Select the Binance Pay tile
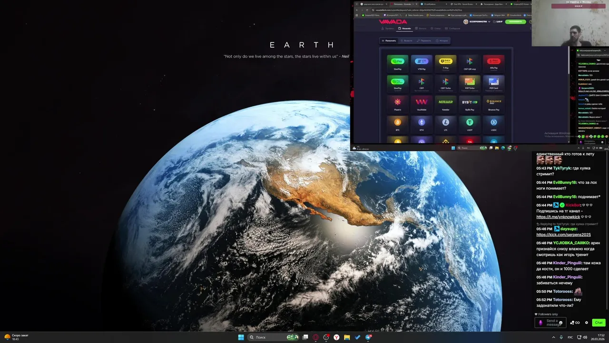The width and height of the screenshot is (609, 343). click(494, 104)
